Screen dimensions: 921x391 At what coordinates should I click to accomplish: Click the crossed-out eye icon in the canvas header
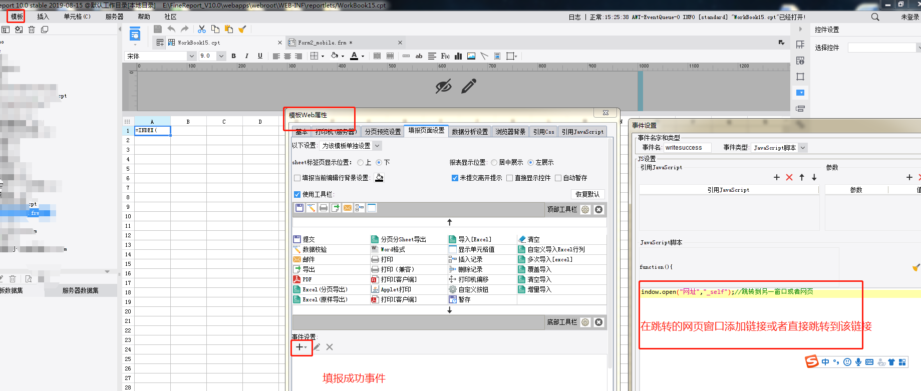[444, 87]
